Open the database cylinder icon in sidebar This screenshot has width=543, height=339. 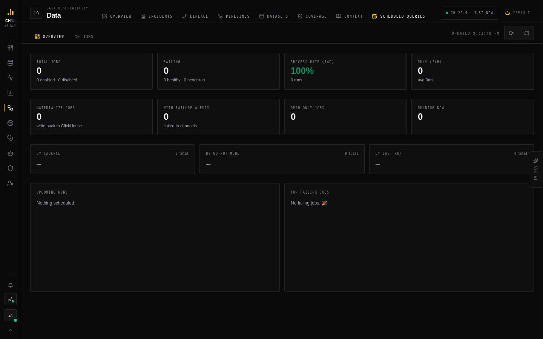tap(10, 63)
